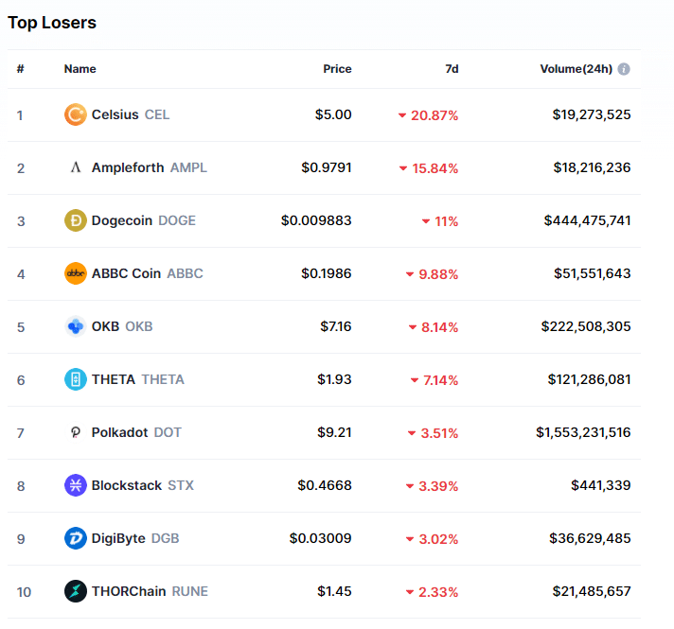This screenshot has height=629, width=674.
Task: Open the Polkadot DOT coin link
Action: 136,433
